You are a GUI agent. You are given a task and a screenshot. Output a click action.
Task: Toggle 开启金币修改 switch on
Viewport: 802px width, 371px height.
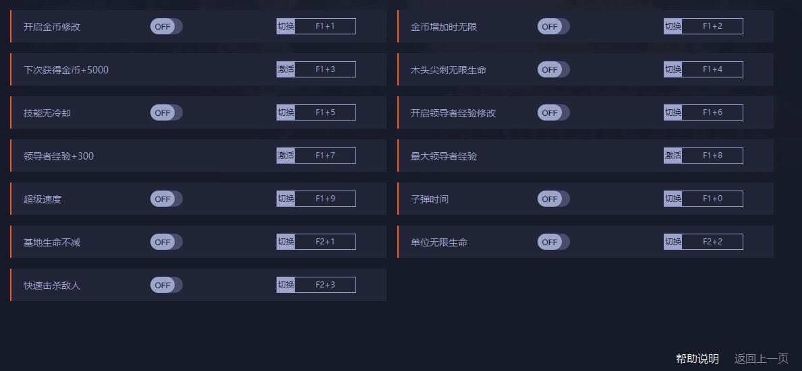click(166, 27)
